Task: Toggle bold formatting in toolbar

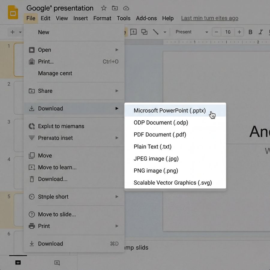Action: 250,32
